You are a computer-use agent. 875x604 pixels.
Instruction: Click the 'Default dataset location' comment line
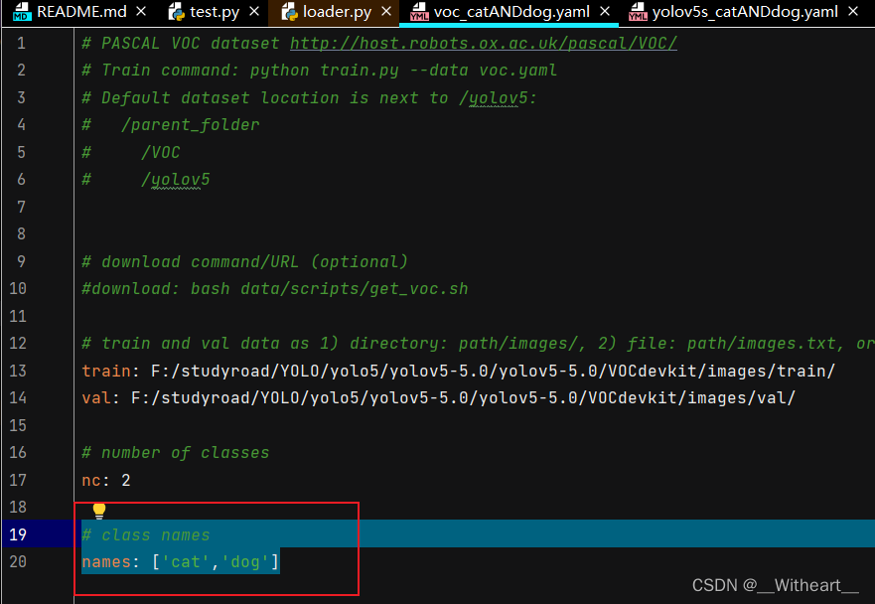(309, 97)
